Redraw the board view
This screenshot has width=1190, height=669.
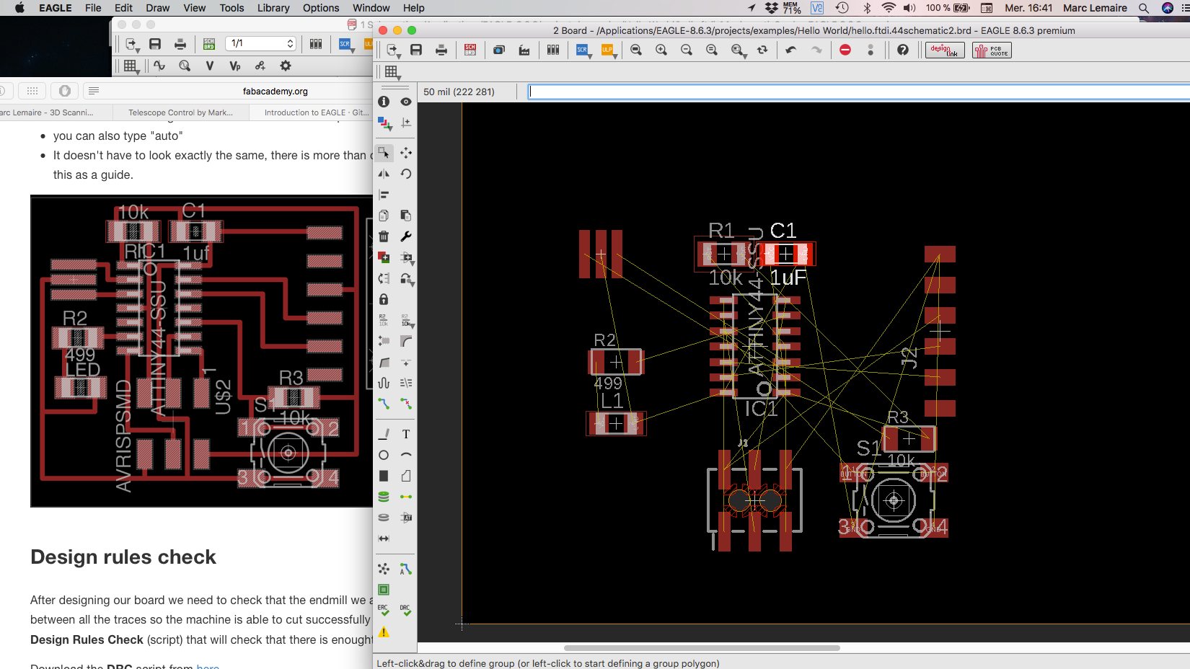point(762,50)
